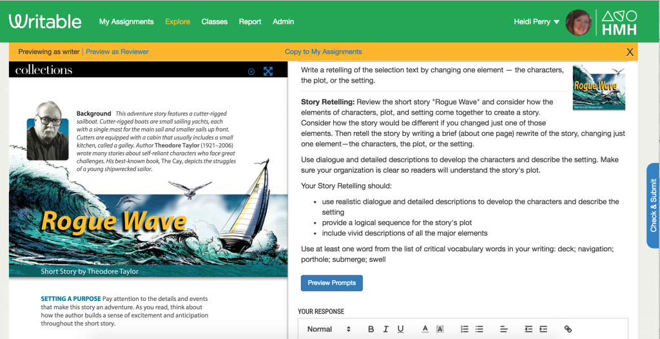Click the Rogue Wave cover thumbnail
Screen dimensions: 660x339
[599, 88]
